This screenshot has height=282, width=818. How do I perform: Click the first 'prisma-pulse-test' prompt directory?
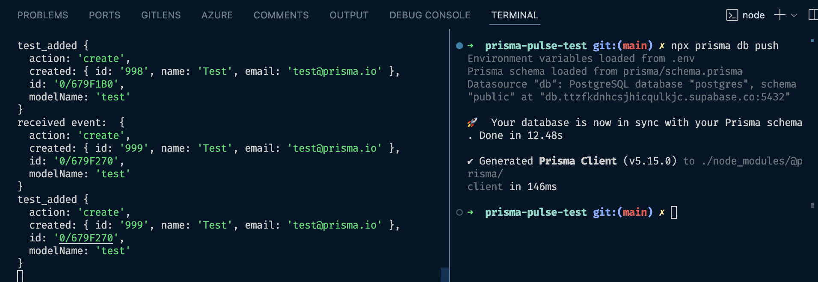point(536,46)
